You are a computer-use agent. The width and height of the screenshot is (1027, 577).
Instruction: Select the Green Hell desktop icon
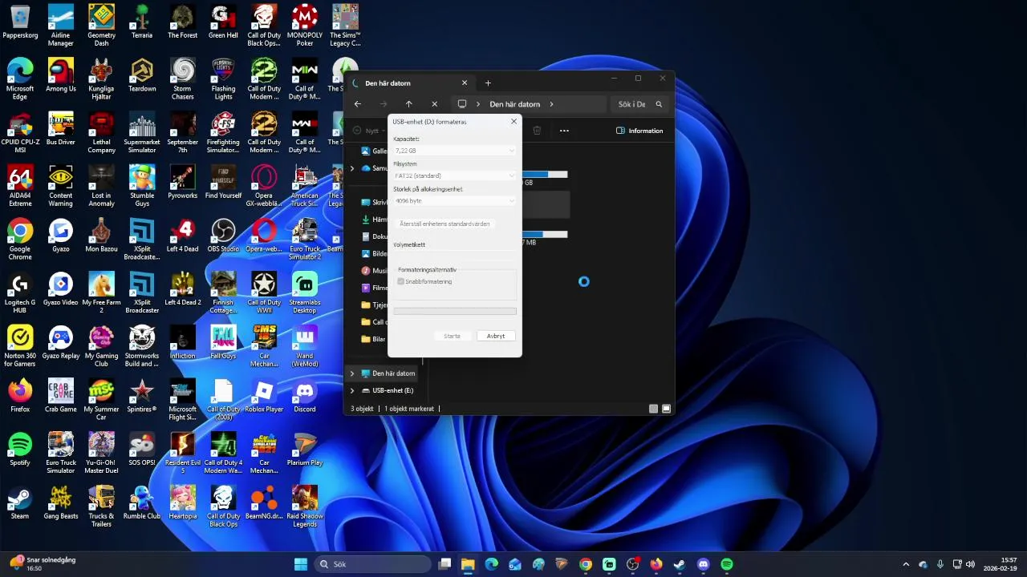[x=223, y=22]
